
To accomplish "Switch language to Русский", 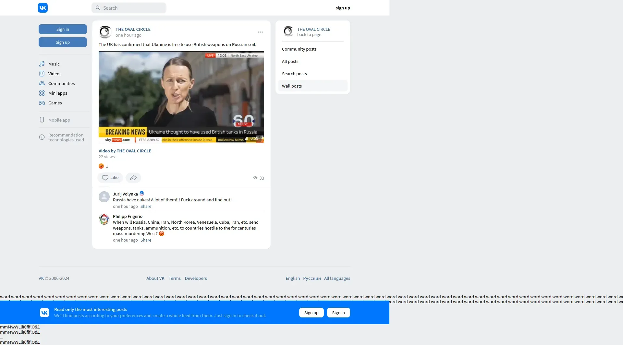I will click(x=312, y=278).
